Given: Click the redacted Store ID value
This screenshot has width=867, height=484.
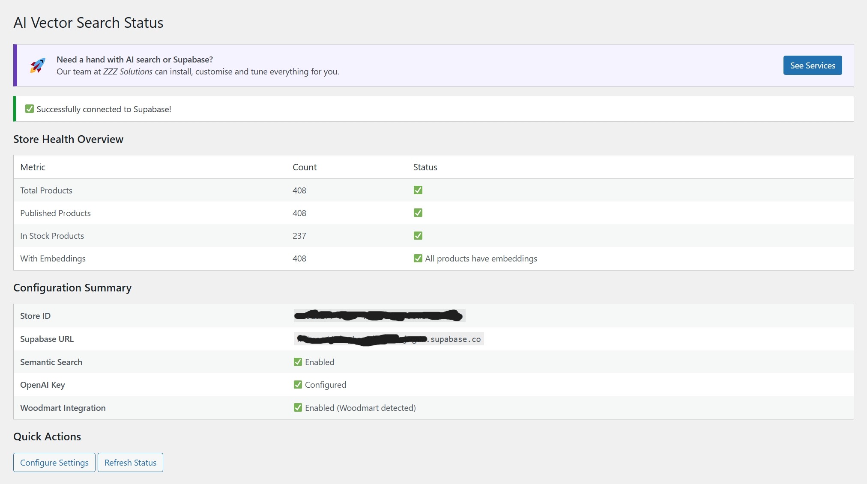Looking at the screenshot, I should (379, 316).
